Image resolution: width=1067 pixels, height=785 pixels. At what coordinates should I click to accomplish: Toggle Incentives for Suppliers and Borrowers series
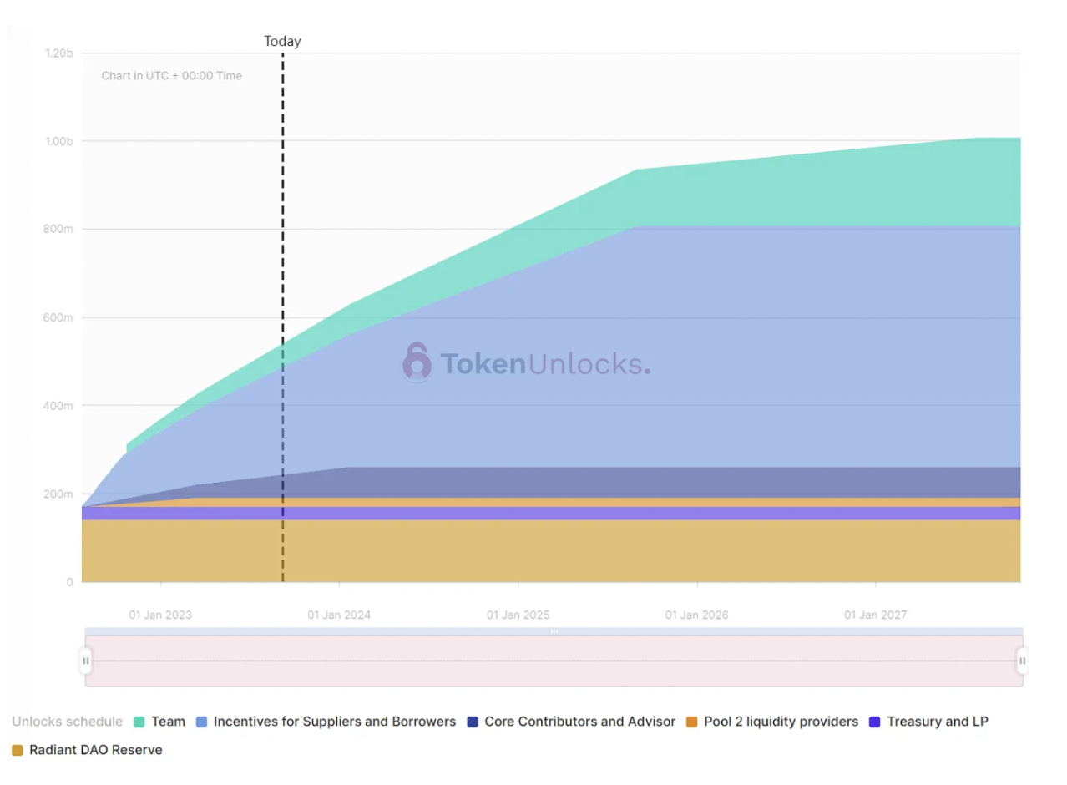[334, 722]
